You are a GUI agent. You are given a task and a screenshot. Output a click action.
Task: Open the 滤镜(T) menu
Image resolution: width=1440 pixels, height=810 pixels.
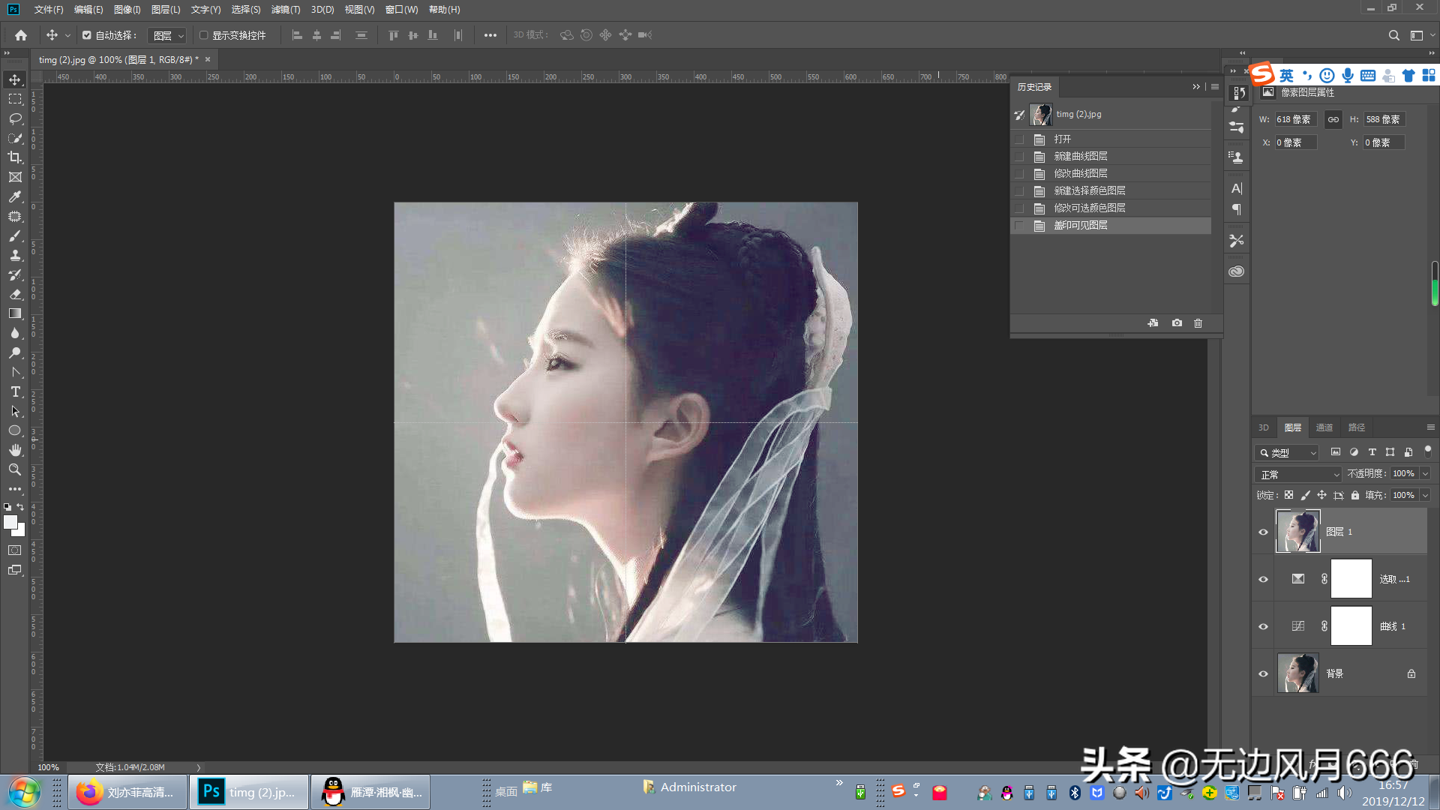(285, 10)
